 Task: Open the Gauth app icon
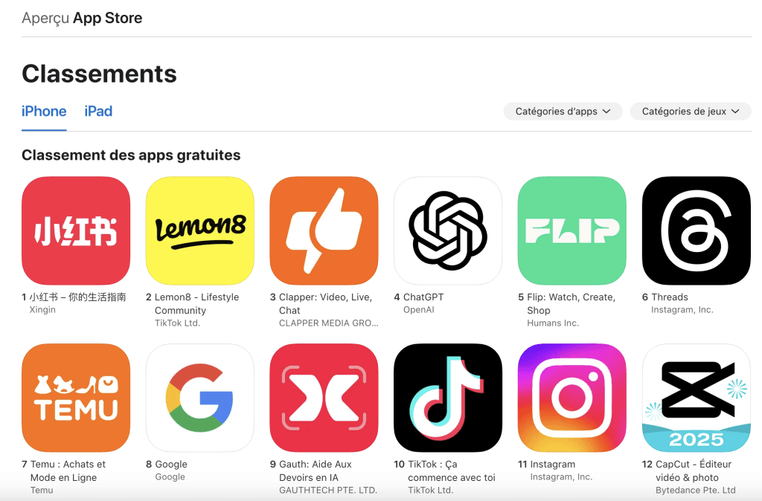pos(324,398)
